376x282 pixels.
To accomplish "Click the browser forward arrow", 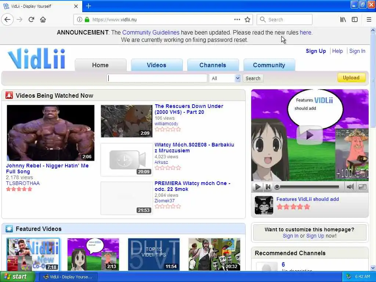I will tap(20, 19).
